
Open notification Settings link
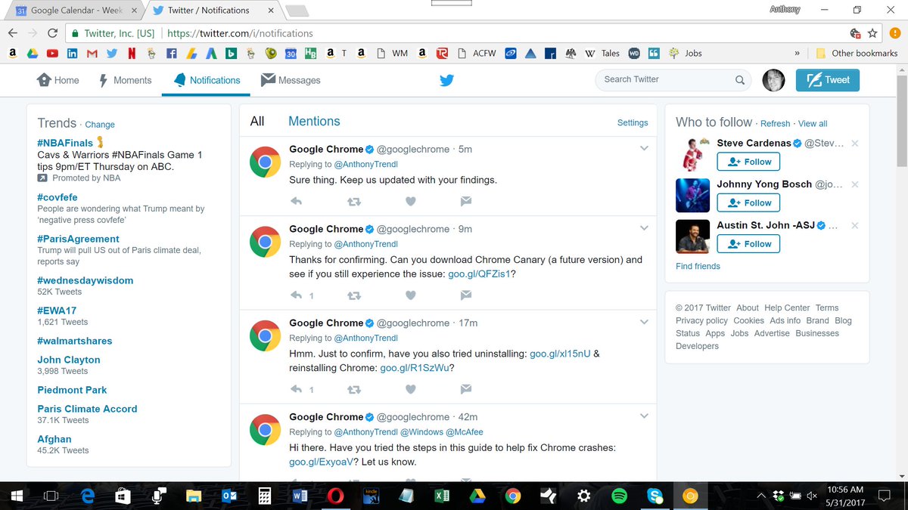pyautogui.click(x=633, y=122)
